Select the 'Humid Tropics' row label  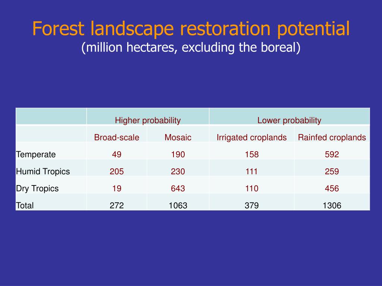click(x=43, y=171)
